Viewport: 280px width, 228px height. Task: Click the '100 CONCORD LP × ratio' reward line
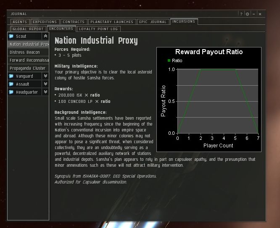click(x=84, y=101)
